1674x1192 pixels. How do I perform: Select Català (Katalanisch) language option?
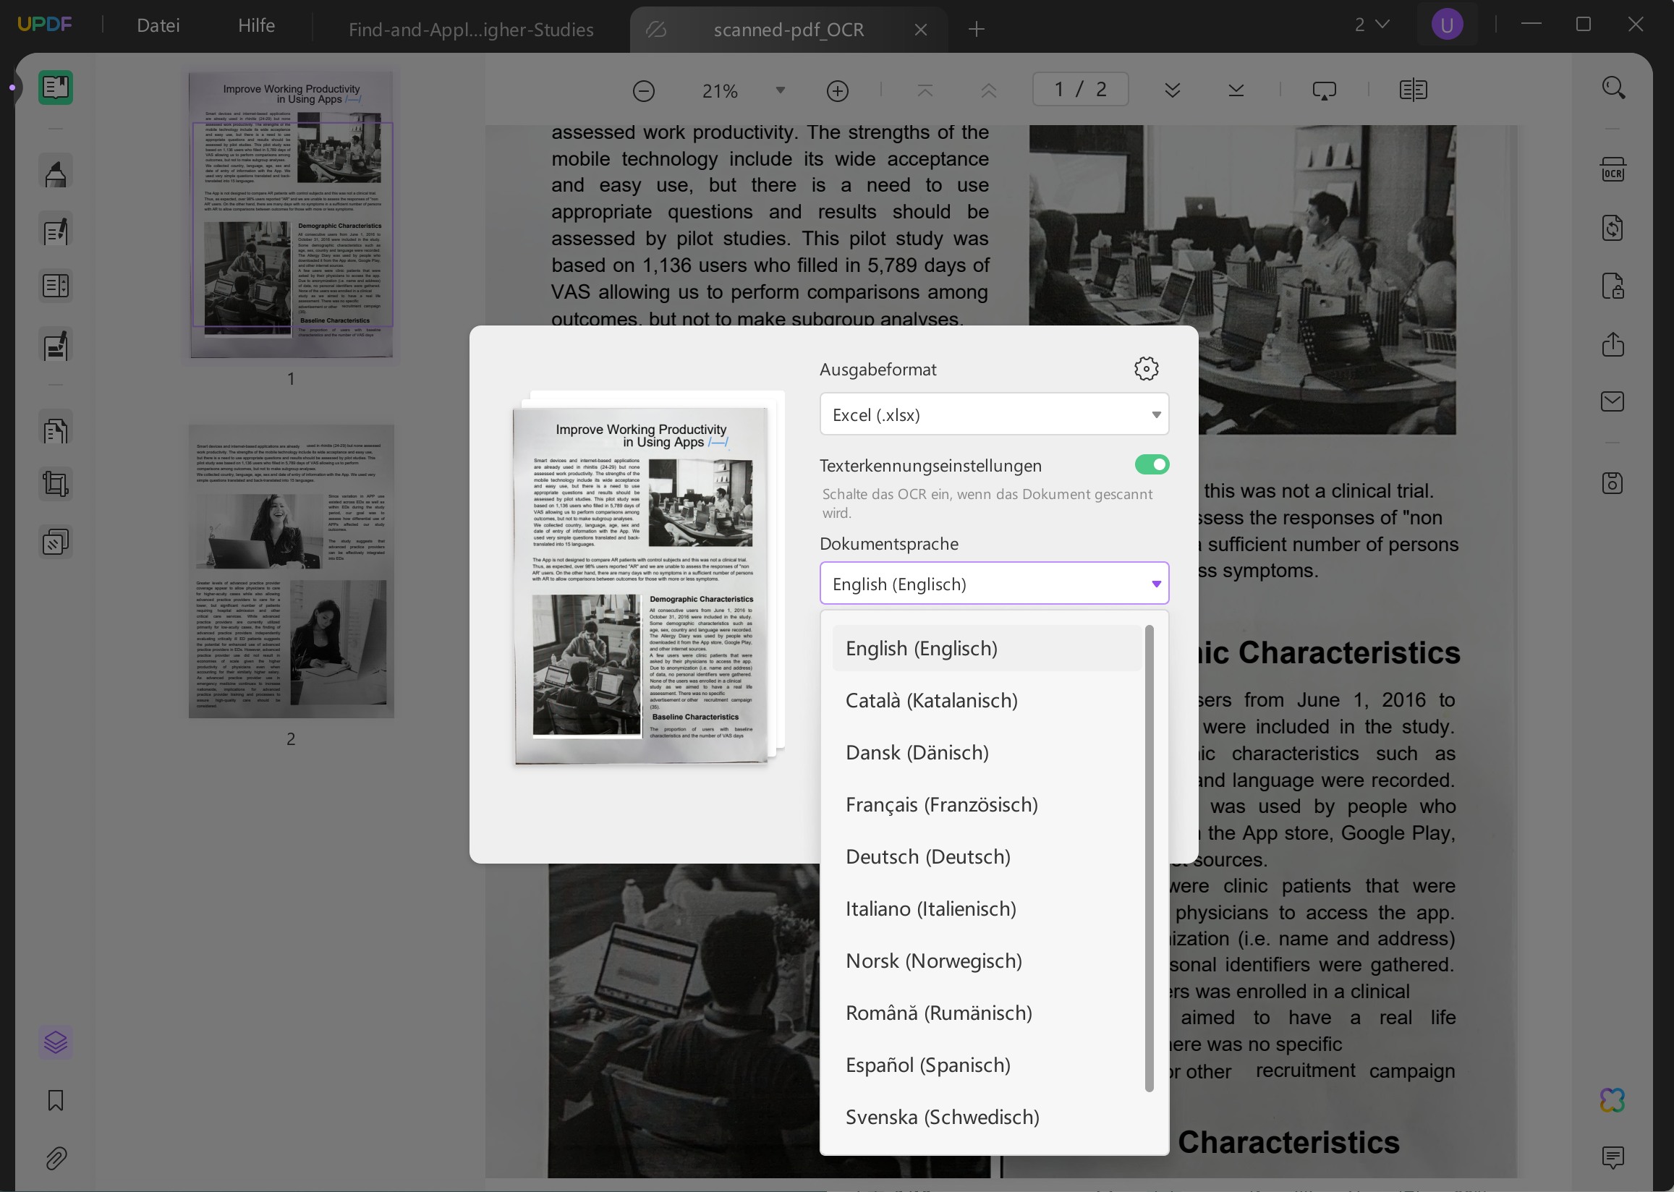[x=985, y=700]
